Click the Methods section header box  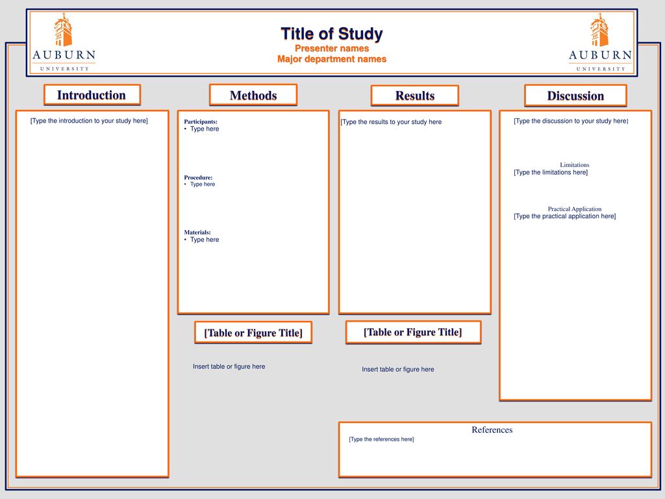[x=253, y=95]
